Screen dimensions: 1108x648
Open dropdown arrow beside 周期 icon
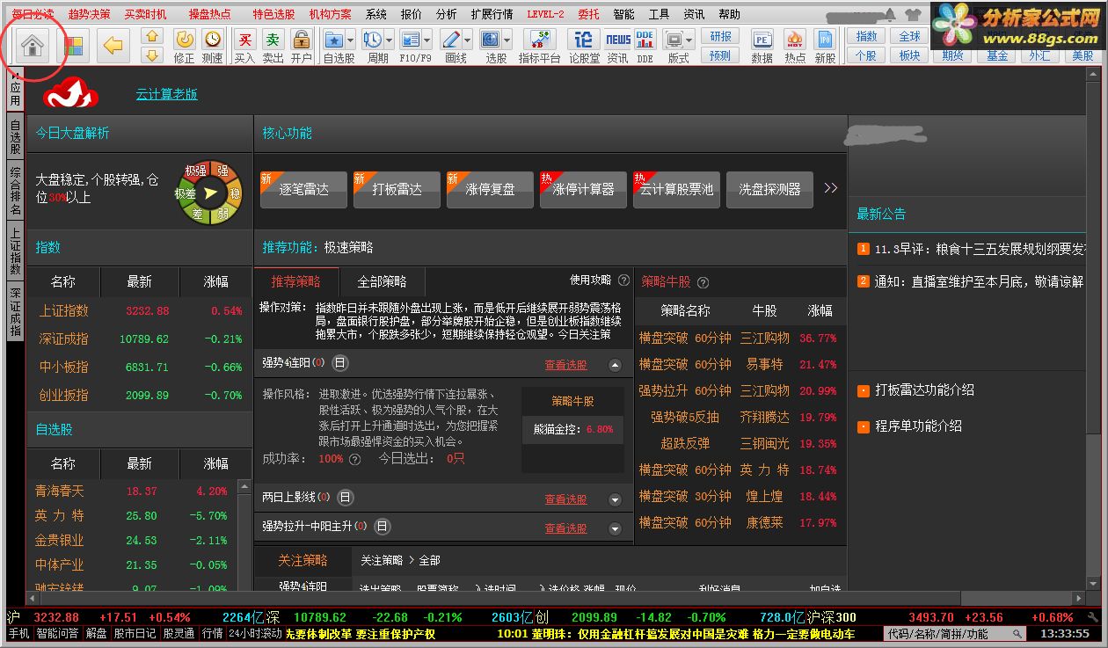pyautogui.click(x=389, y=40)
